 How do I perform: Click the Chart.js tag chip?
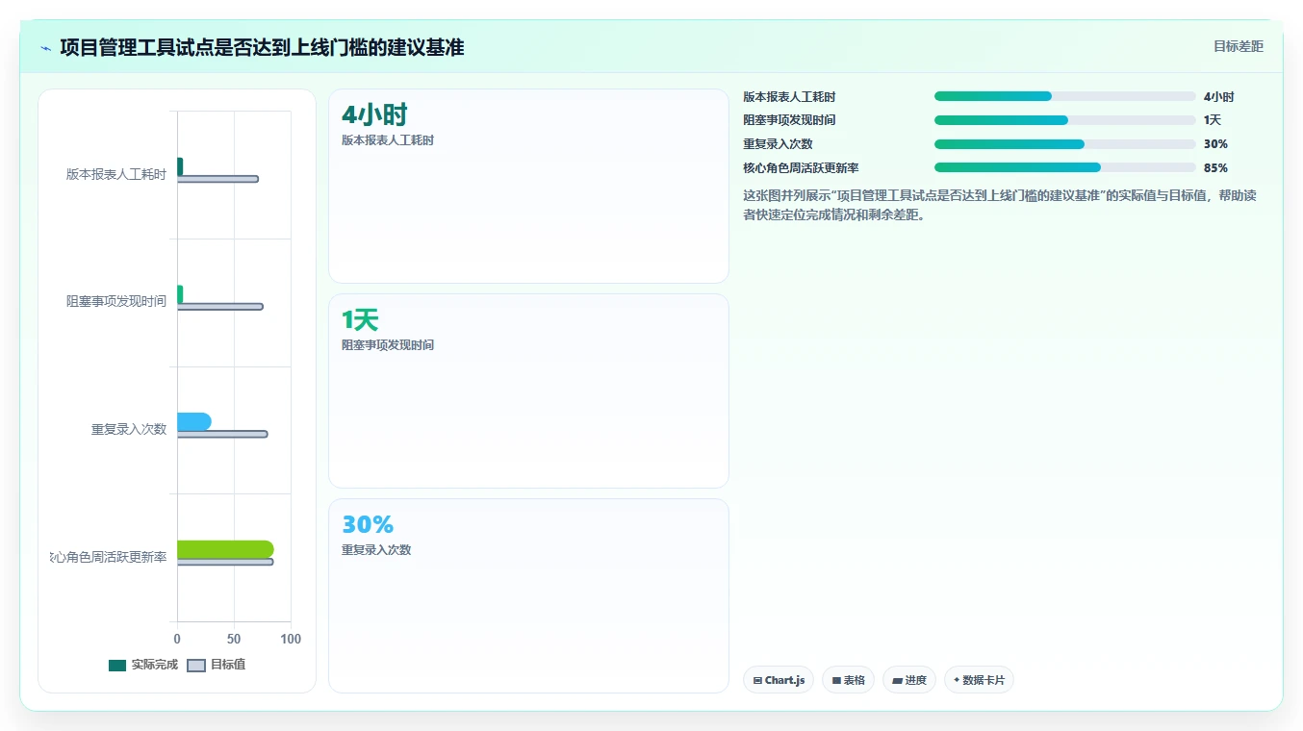779,680
